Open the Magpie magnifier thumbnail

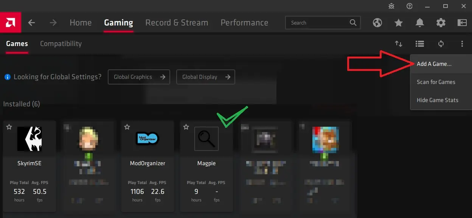[x=206, y=139]
